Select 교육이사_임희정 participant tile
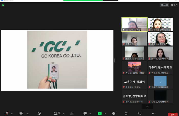 pyautogui.click(x=135, y=82)
